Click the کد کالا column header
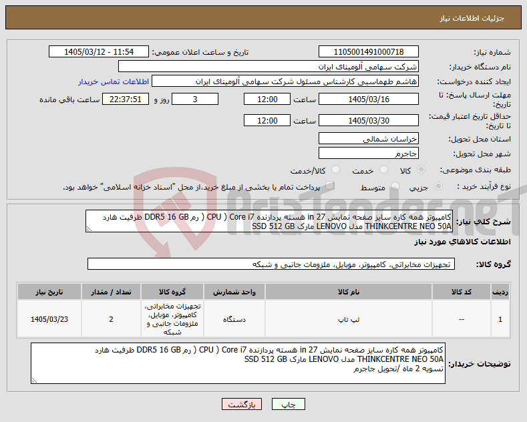This screenshot has height=422, width=527. [462, 292]
